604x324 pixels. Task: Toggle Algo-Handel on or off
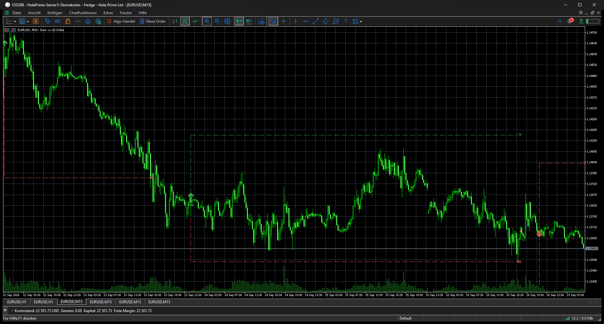121,21
